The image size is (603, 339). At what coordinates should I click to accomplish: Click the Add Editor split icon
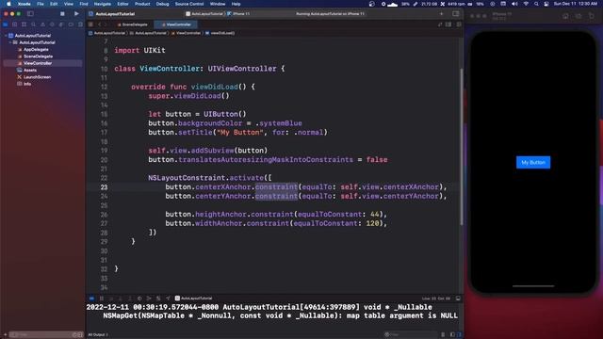459,24
